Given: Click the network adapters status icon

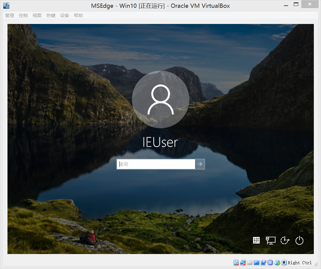Looking at the screenshot, I should coord(243,263).
